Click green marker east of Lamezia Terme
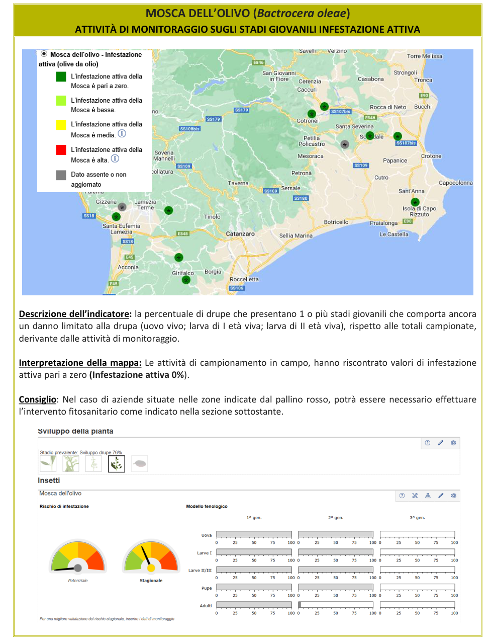The height and width of the screenshot is (643, 492). [x=169, y=210]
